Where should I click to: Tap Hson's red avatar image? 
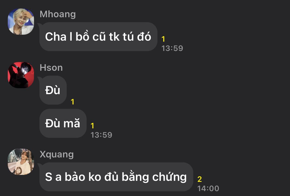(x=21, y=75)
